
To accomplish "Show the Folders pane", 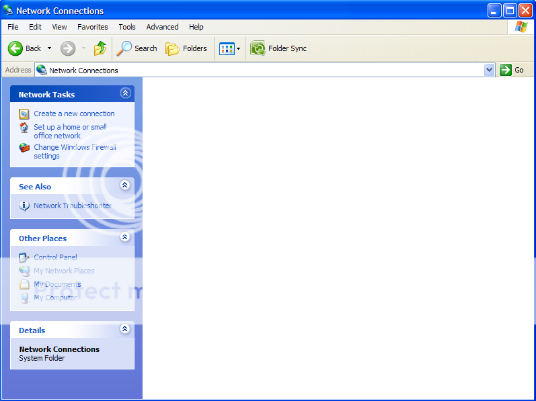I will (186, 48).
